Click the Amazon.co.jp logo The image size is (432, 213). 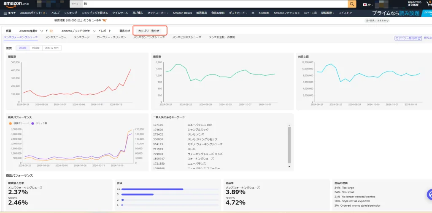pyautogui.click(x=16, y=4)
